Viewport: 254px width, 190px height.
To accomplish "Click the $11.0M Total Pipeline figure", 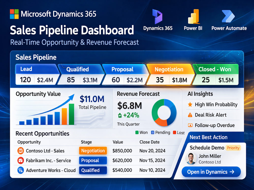I will click(92, 99).
